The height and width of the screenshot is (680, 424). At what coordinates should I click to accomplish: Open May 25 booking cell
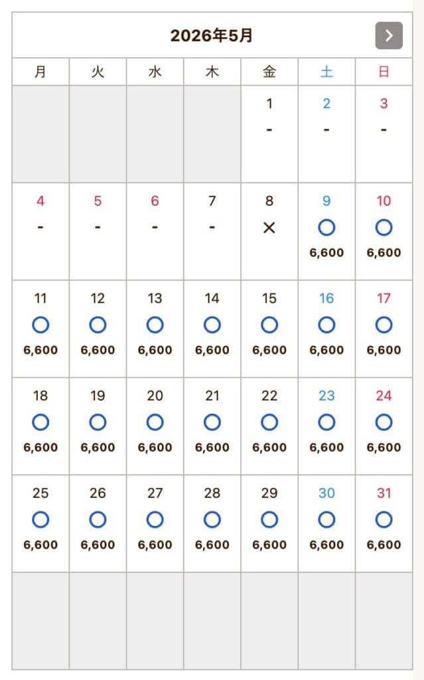(40, 523)
